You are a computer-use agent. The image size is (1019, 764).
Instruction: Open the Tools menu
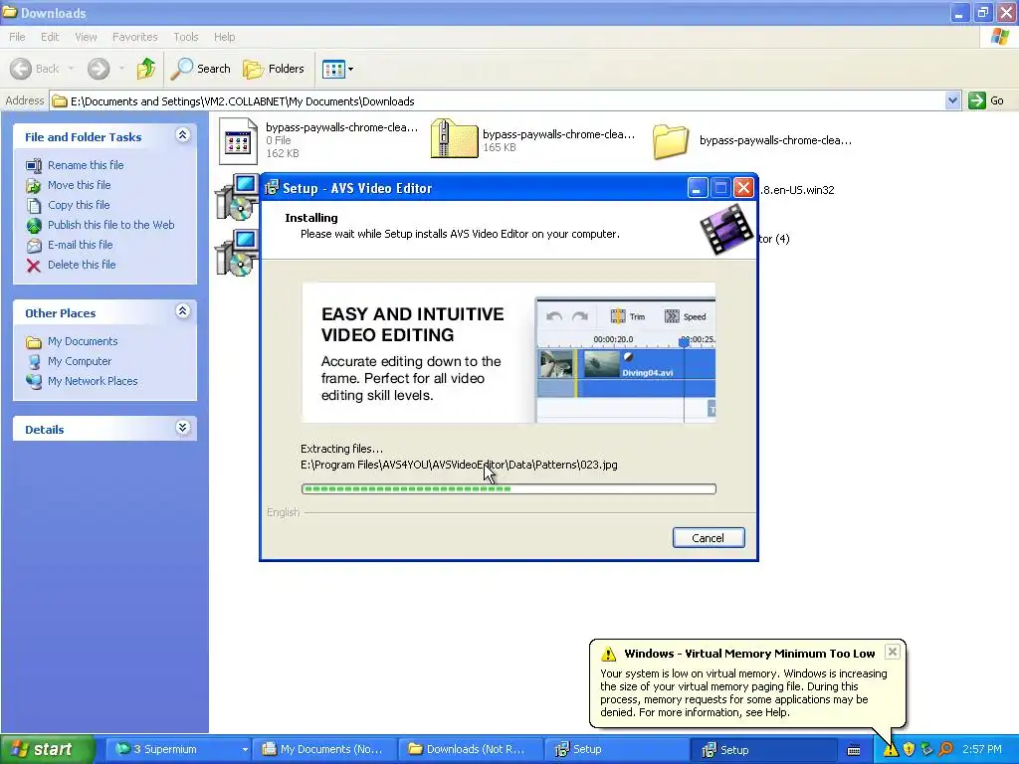click(185, 37)
